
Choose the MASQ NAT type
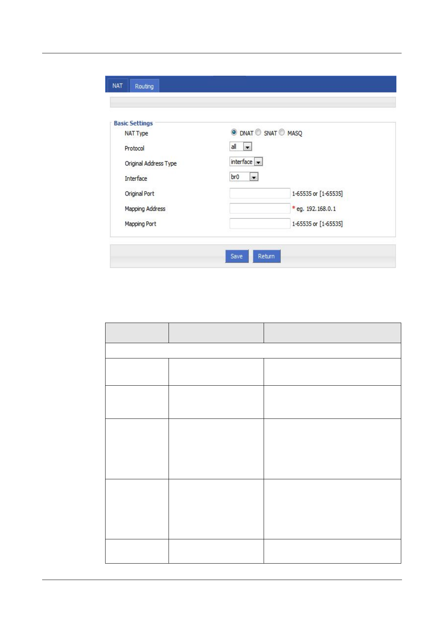[282, 132]
